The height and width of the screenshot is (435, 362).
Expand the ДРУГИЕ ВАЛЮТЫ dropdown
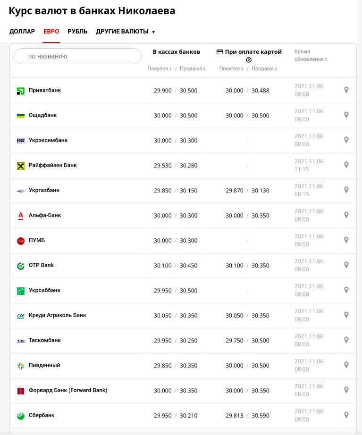[125, 32]
